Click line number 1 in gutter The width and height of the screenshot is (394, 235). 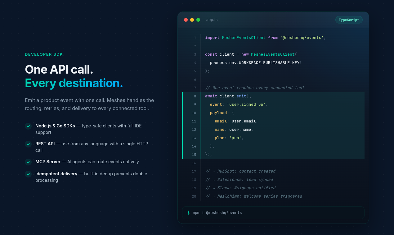[x=195, y=38]
